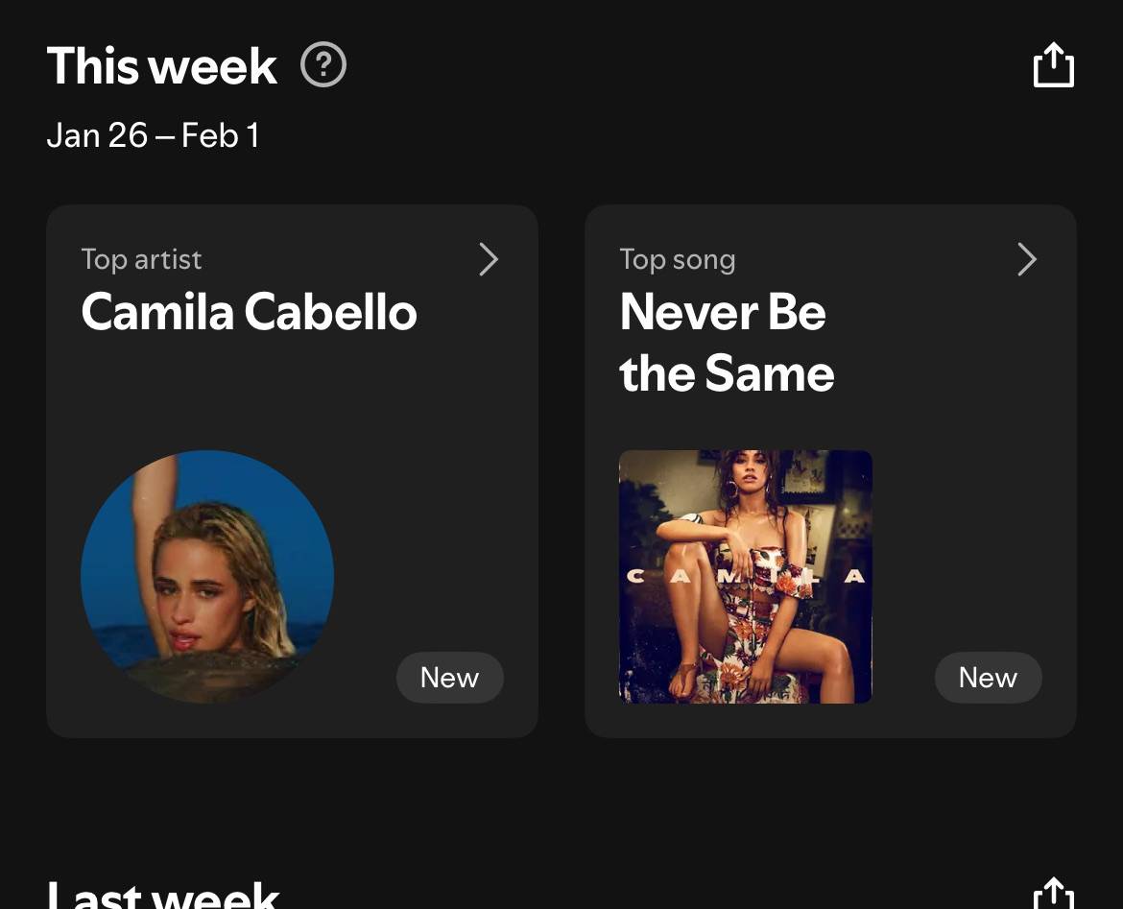The image size is (1123, 909).
Task: Open the Top song chevron arrow
Action: (1027, 259)
